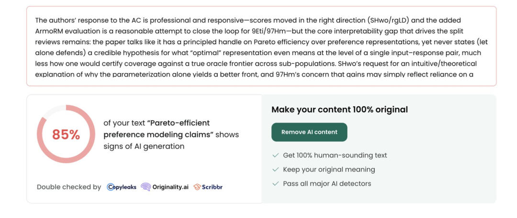This screenshot has width=517, height=218.
Task: Click the Make your content 100% original heading
Action: [x=339, y=110]
